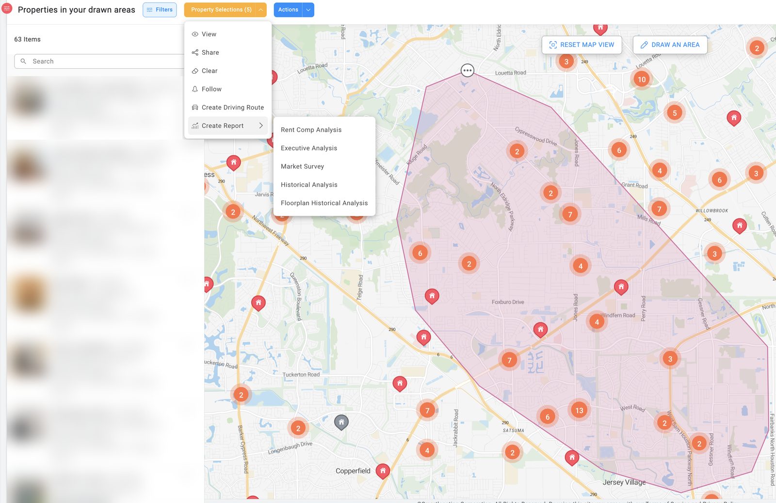Click the Create Report chevron arrow
This screenshot has width=776, height=503.
click(x=261, y=125)
